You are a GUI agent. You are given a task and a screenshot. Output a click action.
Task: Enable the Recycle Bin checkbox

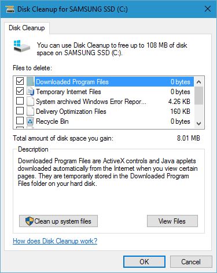click(x=20, y=121)
